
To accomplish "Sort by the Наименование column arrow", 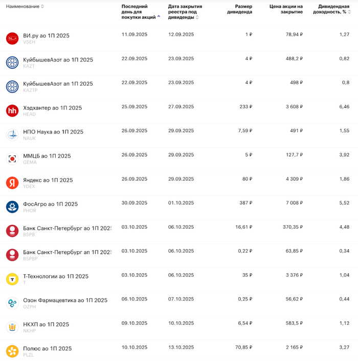I will (42, 7).
